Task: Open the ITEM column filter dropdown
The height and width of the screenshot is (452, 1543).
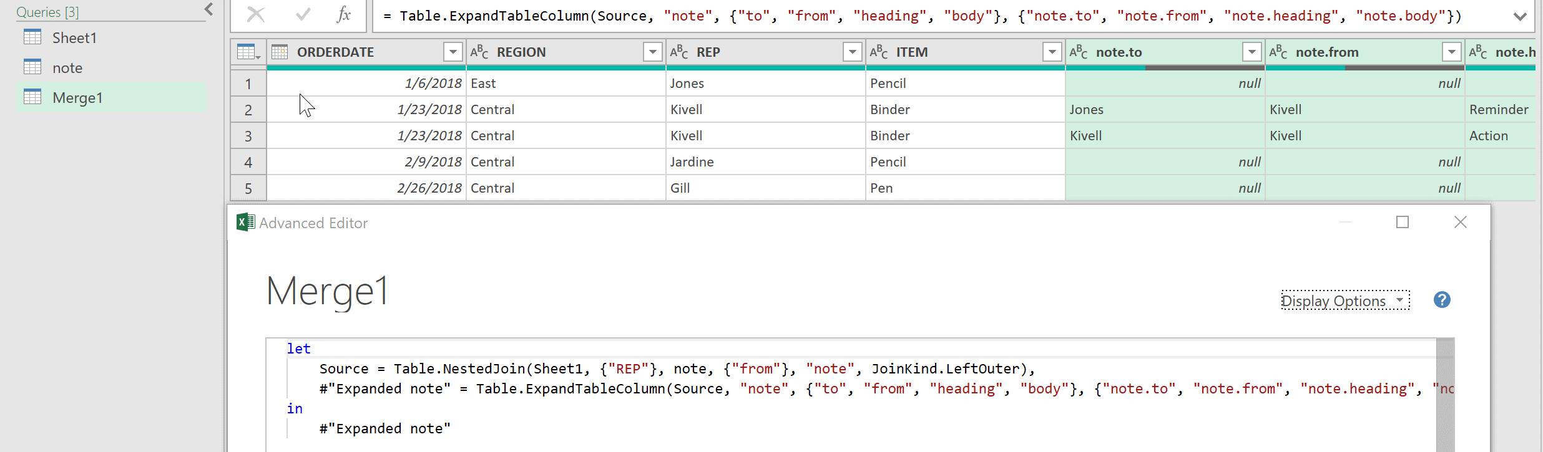Action: pos(1052,52)
